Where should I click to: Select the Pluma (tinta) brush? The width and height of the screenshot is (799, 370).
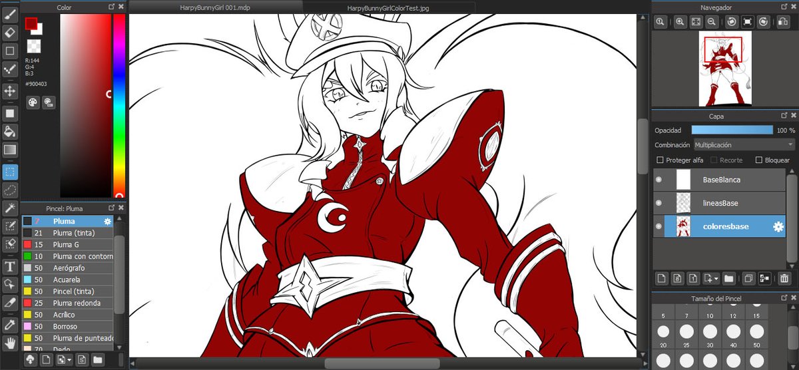[x=67, y=233]
